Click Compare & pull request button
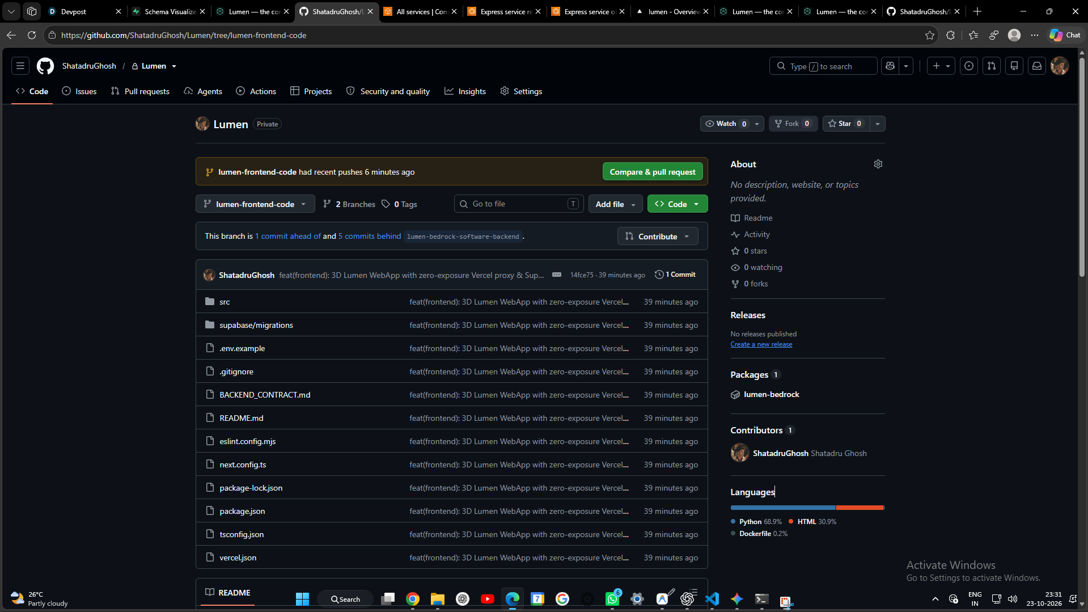This screenshot has height=612, width=1088. [653, 172]
